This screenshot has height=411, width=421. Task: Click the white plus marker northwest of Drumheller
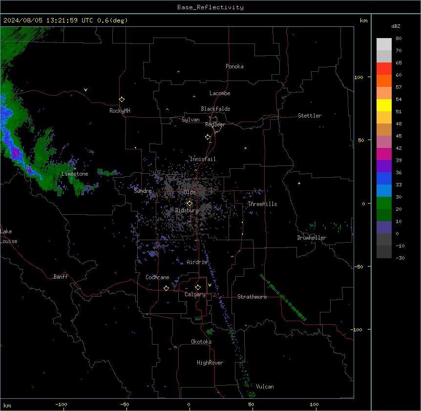click(x=299, y=183)
